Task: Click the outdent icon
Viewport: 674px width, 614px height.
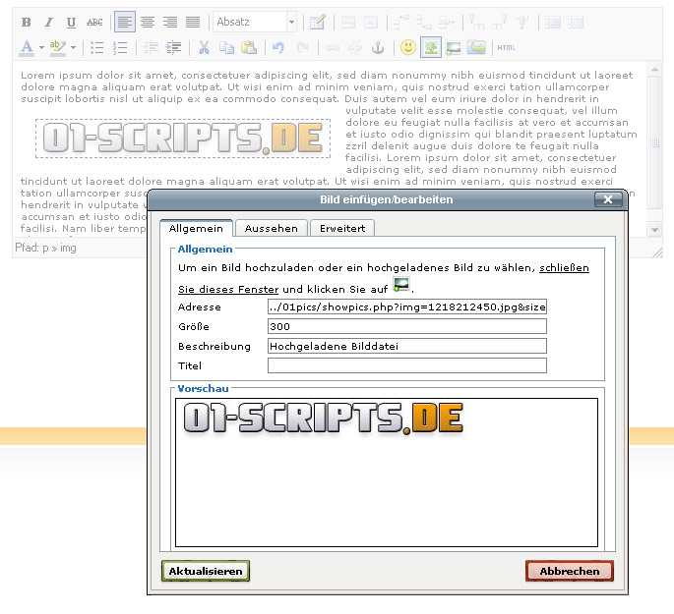Action: pyautogui.click(x=151, y=47)
